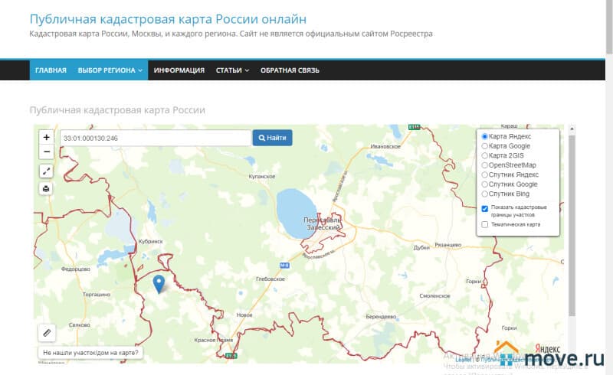Click the magnifier Найти search button
The width and height of the screenshot is (613, 375).
coord(272,138)
